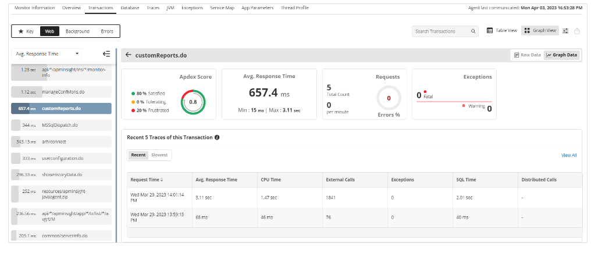Open the Database tab

131,8
